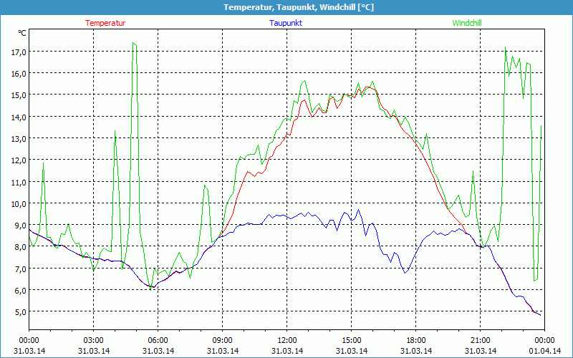Click the 01.04.14 date label
Image resolution: width=573 pixels, height=358 pixels.
click(x=545, y=351)
